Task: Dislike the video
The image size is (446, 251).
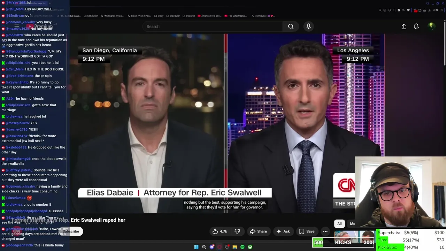Action: [237, 231]
